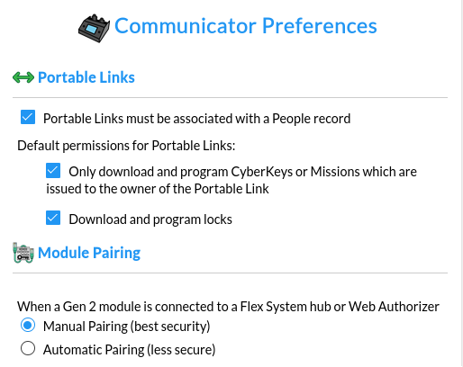Click the Manual Pairing (best security) label
This screenshot has width=463, height=367.
click(x=126, y=327)
